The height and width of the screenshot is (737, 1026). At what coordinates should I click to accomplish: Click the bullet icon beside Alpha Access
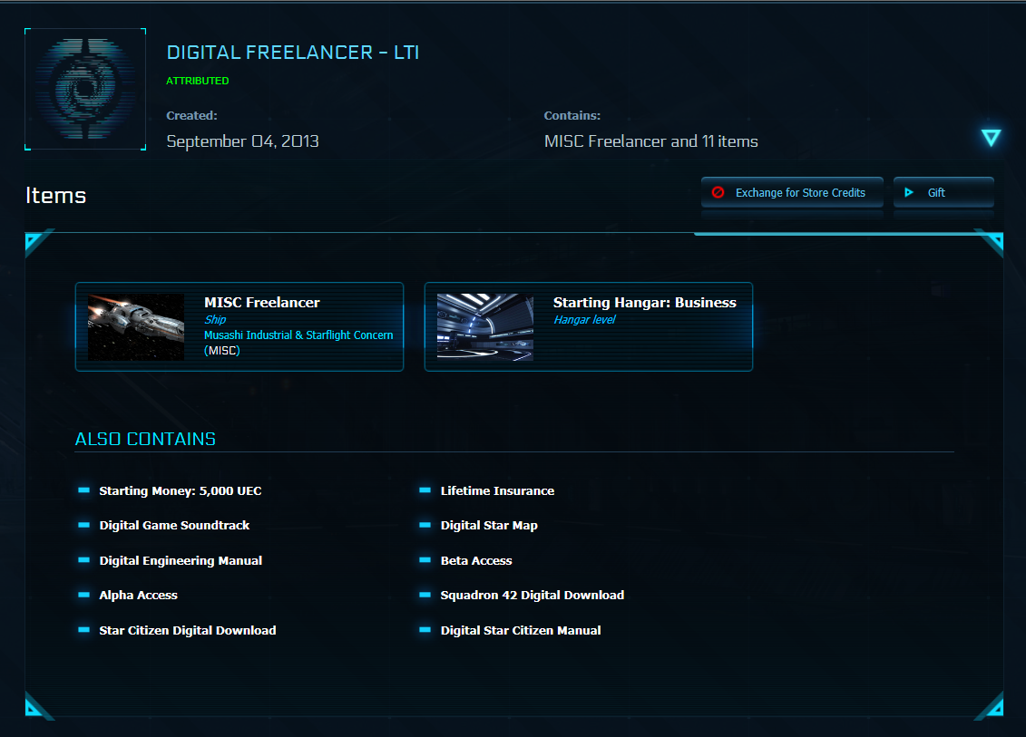[x=83, y=595]
